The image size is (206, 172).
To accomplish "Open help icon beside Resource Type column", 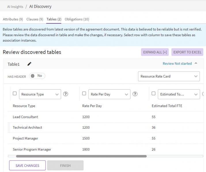I will pyautogui.click(x=66, y=94).
